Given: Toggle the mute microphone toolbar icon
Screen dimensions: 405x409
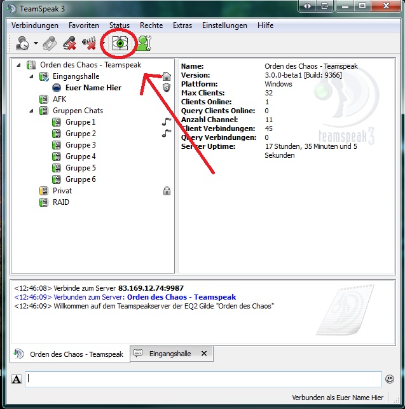Looking at the screenshot, I should [x=69, y=43].
